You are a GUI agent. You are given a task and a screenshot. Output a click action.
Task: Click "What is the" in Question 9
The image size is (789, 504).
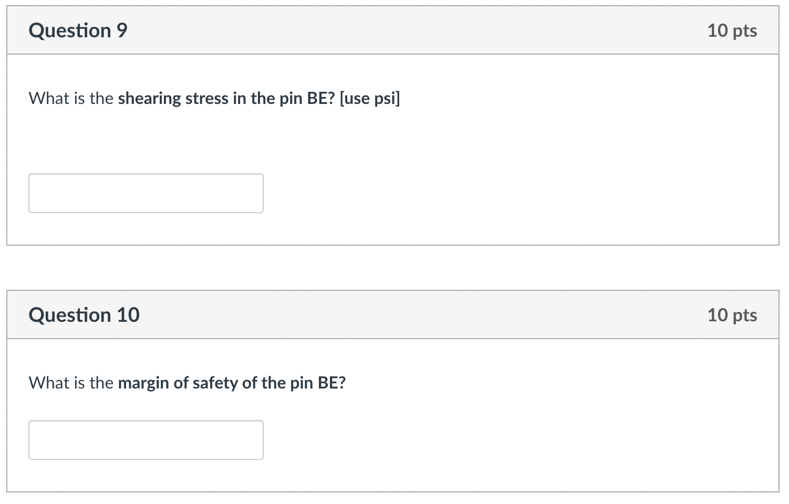[71, 99]
